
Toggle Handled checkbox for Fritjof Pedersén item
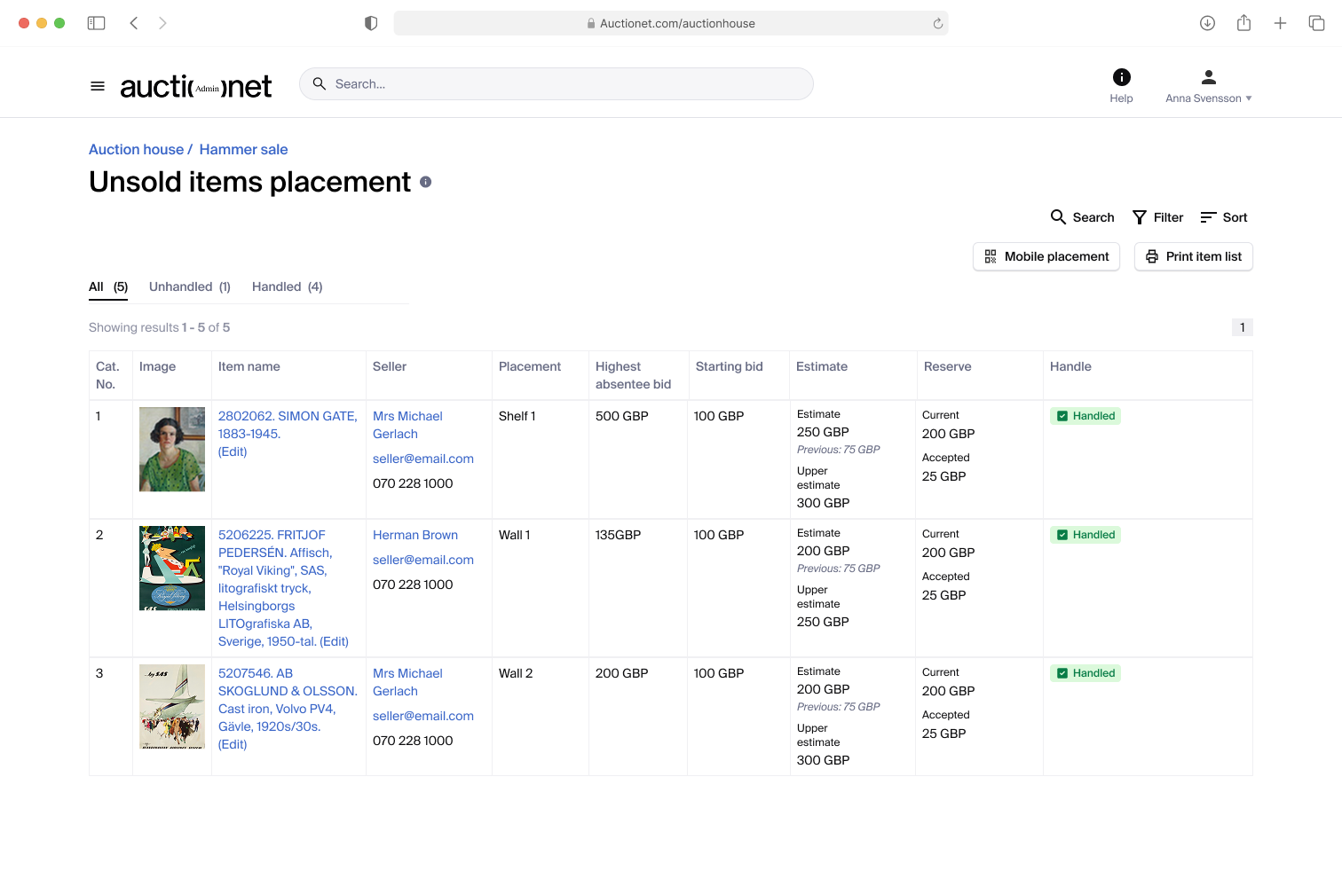[1062, 535]
